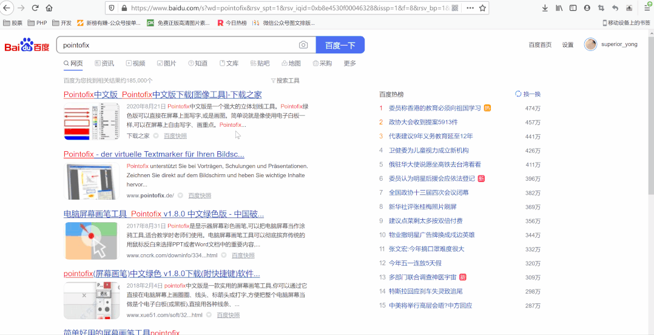Open the Firefox downloads panel

pyautogui.click(x=545, y=8)
